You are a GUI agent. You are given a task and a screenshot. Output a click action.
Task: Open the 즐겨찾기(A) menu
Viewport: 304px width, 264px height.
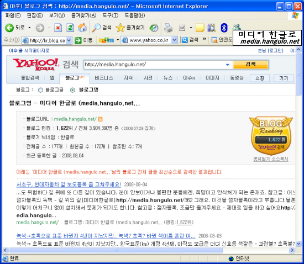[x=84, y=15]
